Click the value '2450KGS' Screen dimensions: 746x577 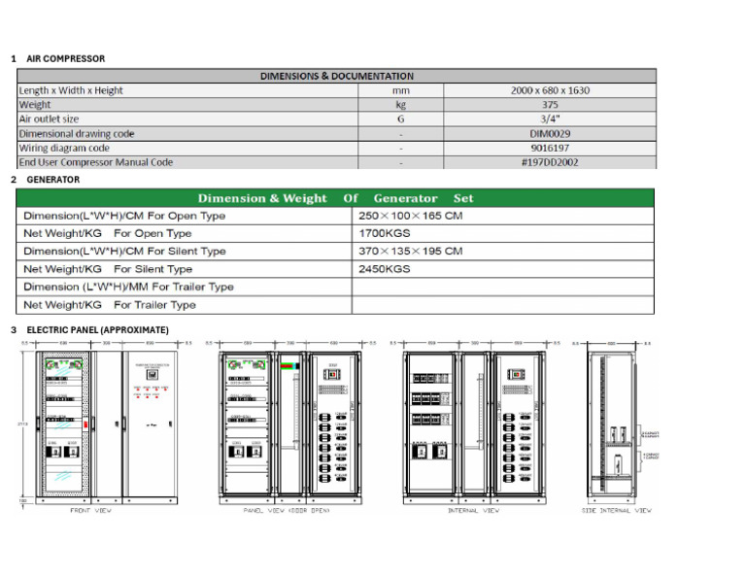tap(385, 269)
